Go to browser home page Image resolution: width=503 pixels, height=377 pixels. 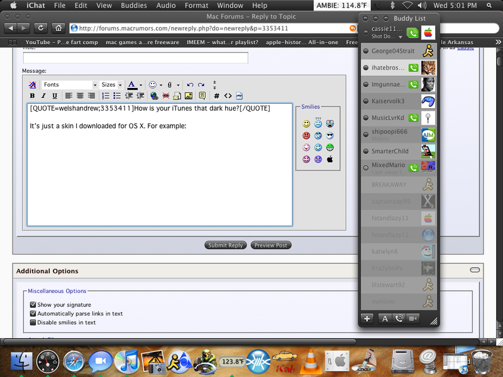pos(58,28)
